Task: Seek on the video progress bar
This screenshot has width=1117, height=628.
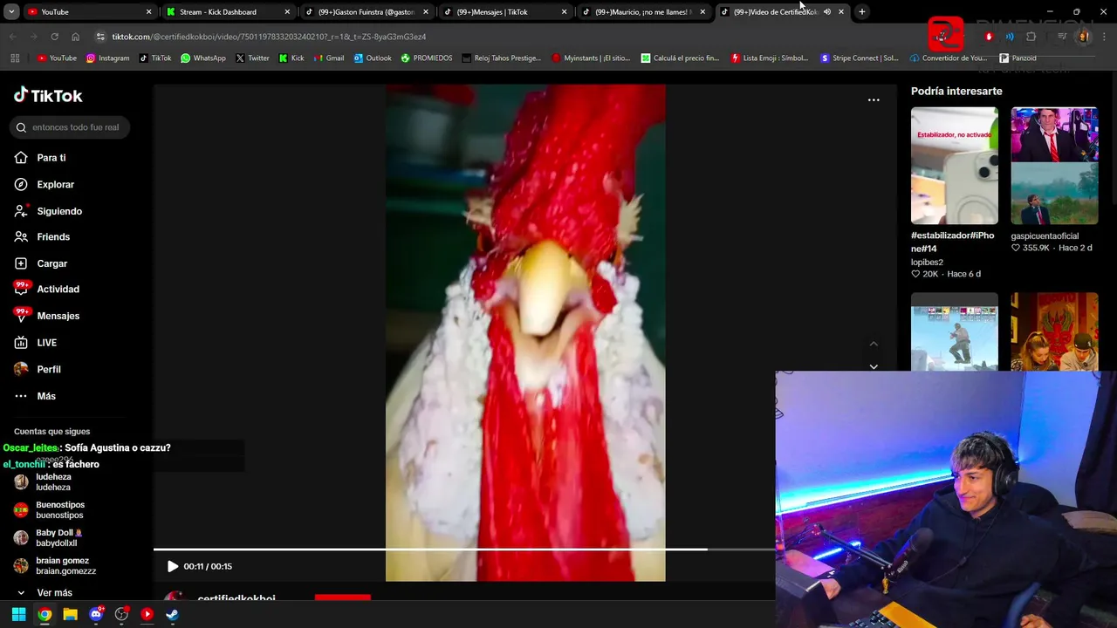Action: 464,549
